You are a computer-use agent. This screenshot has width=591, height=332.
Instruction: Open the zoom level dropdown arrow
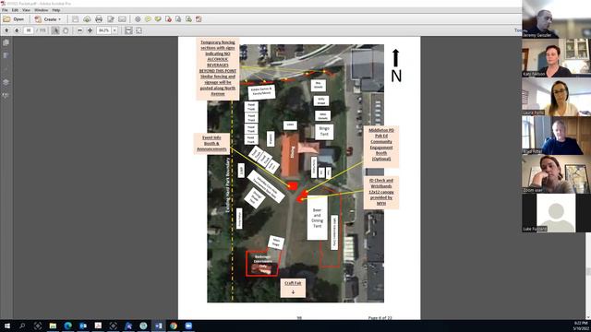pyautogui.click(x=115, y=30)
